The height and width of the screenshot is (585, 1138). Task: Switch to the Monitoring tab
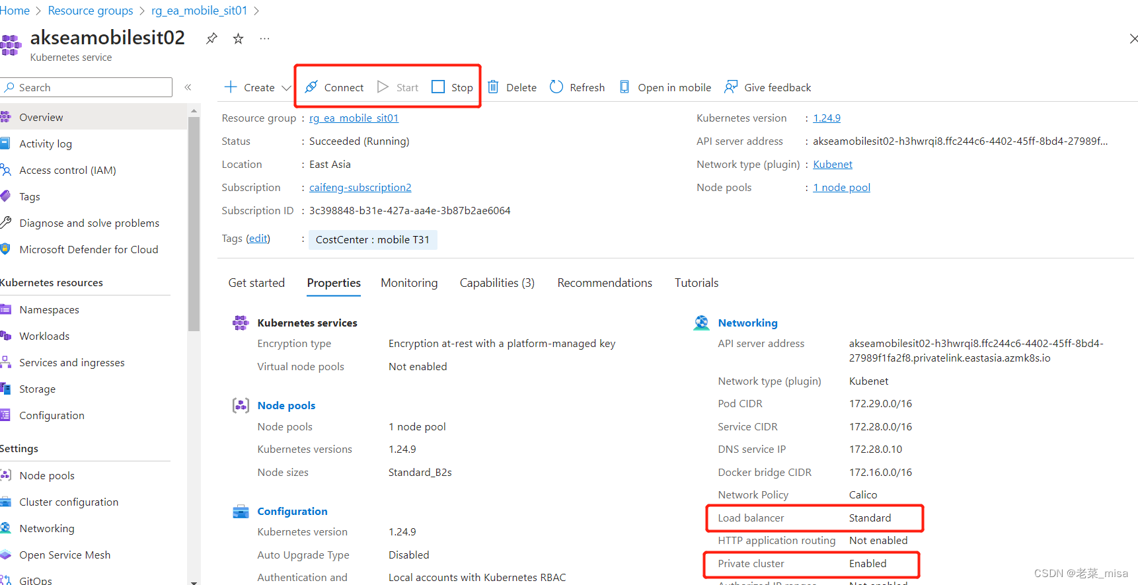[x=409, y=283]
